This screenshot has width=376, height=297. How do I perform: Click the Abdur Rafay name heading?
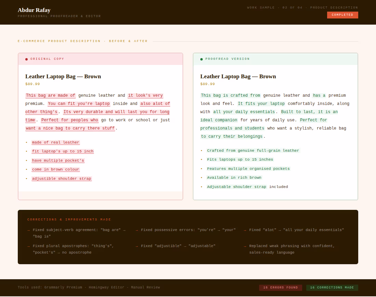point(34,10)
